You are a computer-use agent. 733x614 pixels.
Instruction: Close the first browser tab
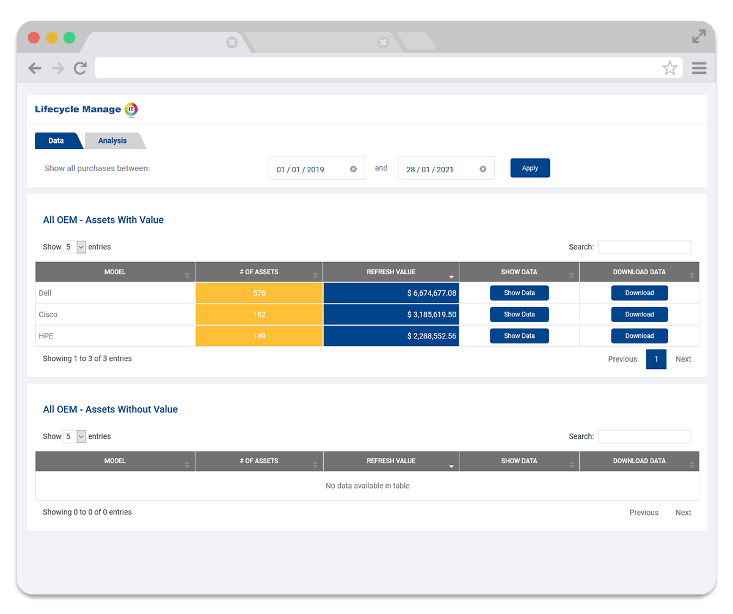[232, 42]
